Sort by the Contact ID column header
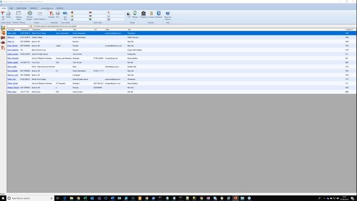357x201 pixels. (349, 30)
